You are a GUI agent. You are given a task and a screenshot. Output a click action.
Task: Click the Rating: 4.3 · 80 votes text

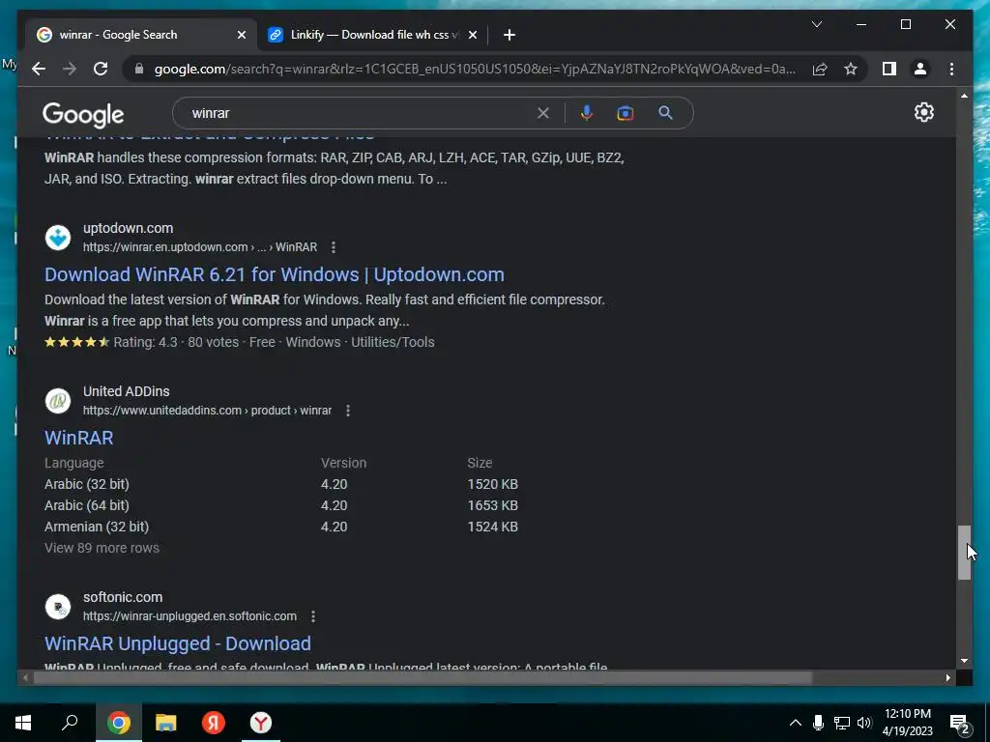click(x=176, y=342)
